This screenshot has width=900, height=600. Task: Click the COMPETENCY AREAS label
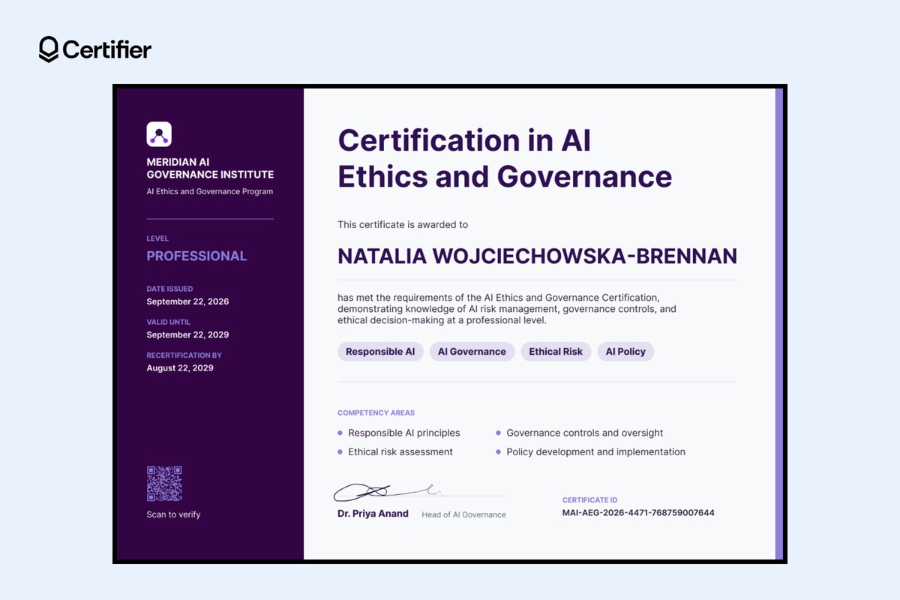[x=376, y=412]
